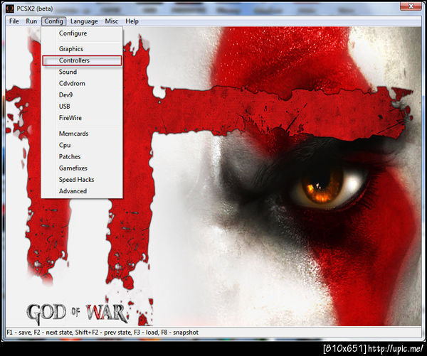
Task: Open the Controllers settings entry
Action: coord(82,60)
